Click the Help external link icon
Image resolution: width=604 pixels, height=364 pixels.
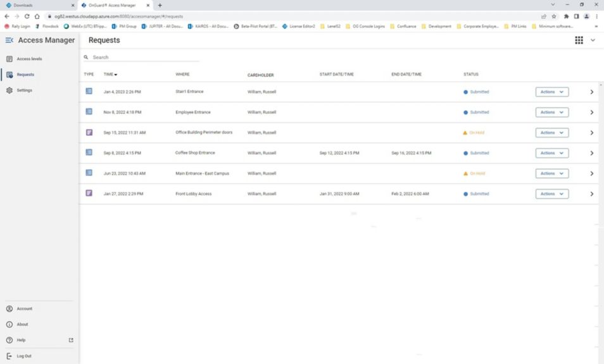tap(71, 340)
